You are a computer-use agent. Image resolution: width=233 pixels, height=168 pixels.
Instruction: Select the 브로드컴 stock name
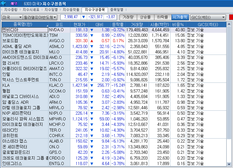10,41
